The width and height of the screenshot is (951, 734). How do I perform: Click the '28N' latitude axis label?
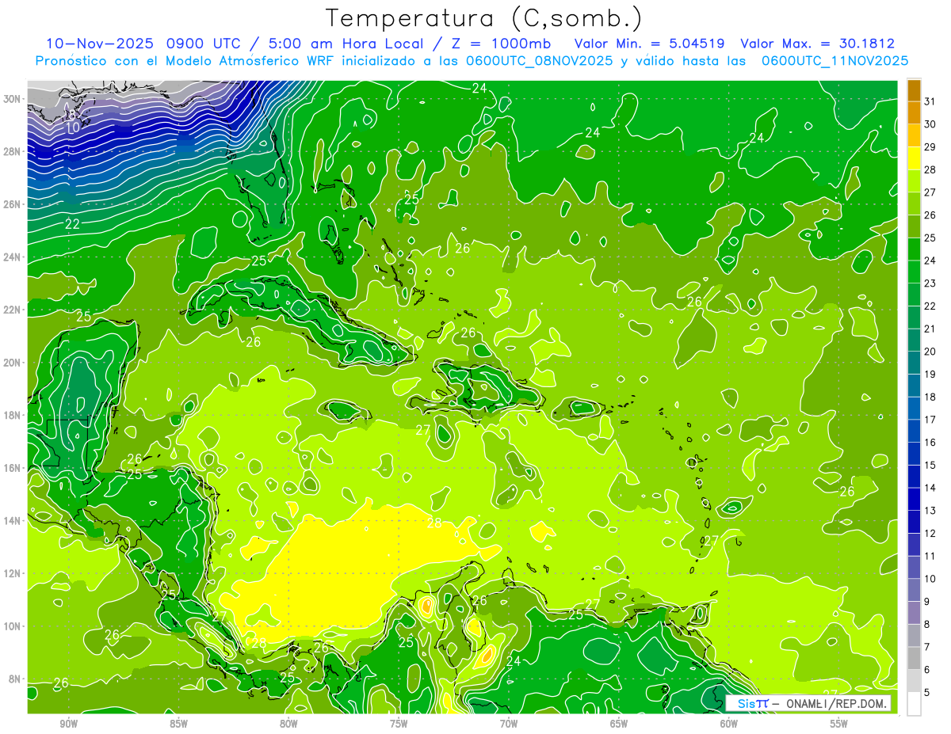coord(13,151)
